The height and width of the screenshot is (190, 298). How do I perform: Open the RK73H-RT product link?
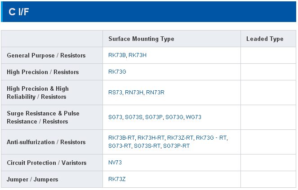[151, 138]
